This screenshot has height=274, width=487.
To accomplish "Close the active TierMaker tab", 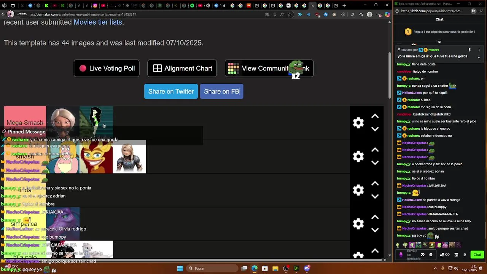I will pyautogui.click(x=313, y=6).
